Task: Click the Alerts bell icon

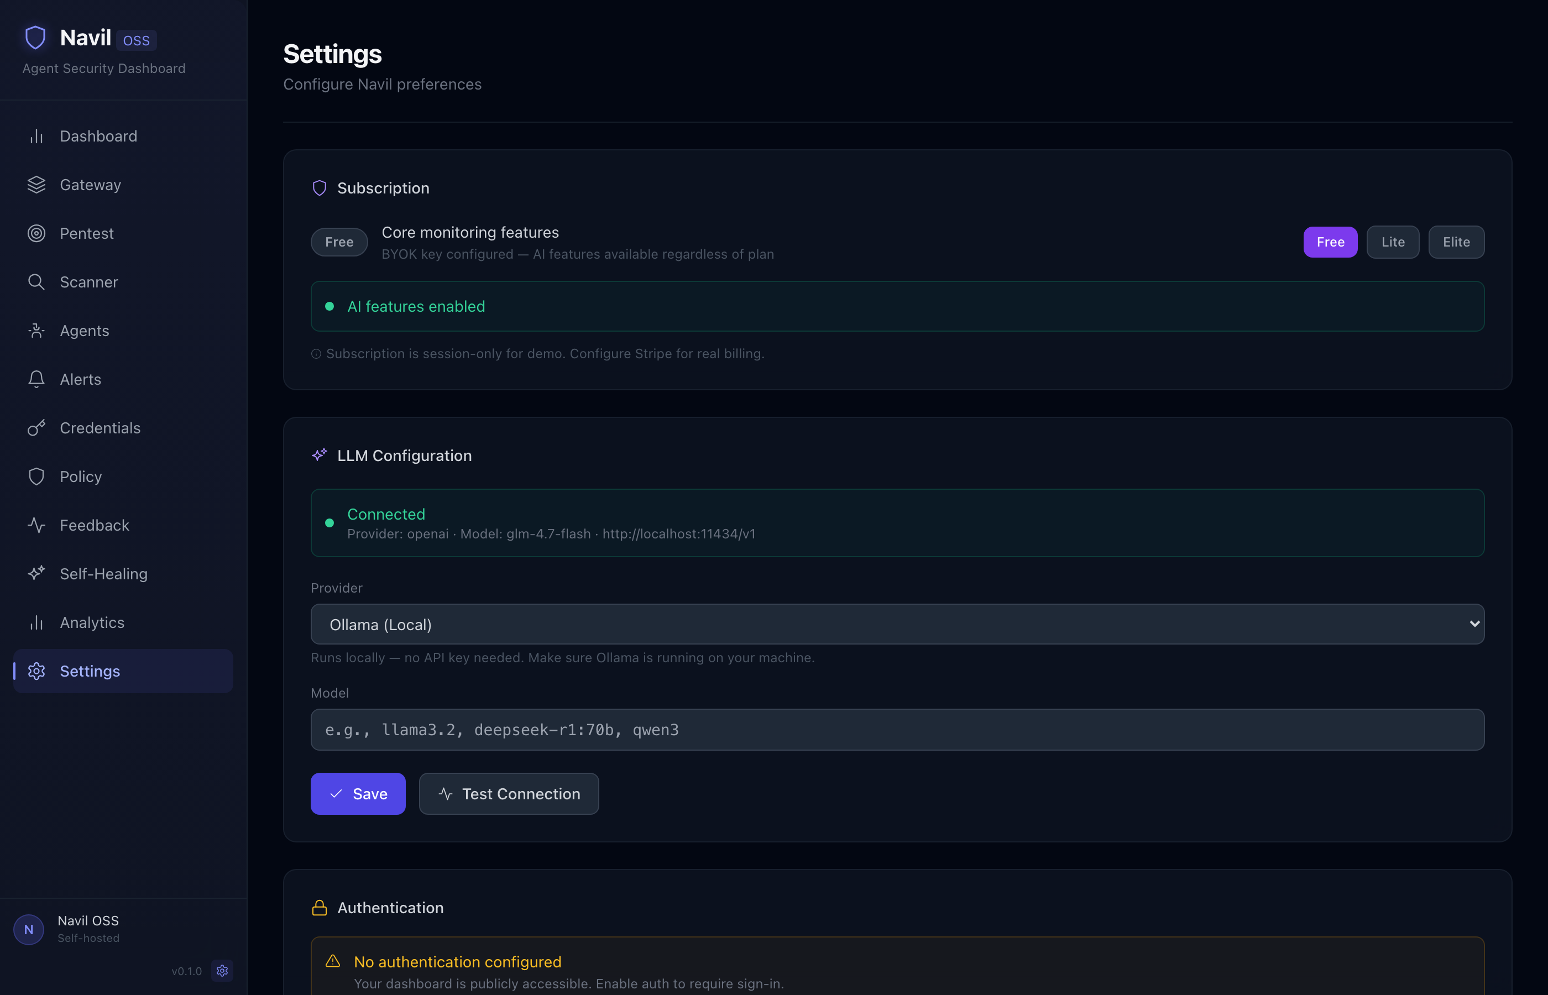Action: click(x=36, y=379)
